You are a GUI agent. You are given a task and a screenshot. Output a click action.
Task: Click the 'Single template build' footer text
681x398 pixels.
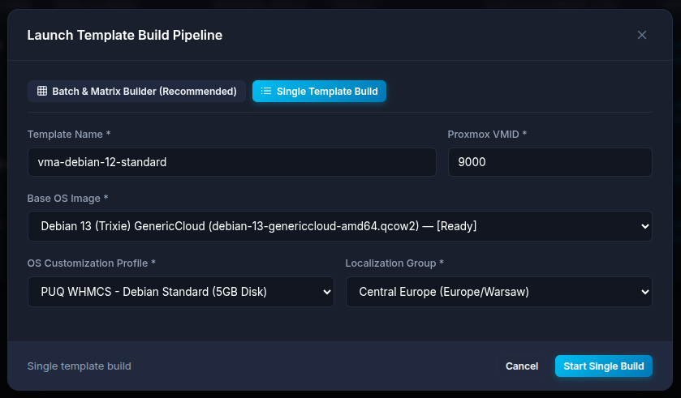coord(79,366)
